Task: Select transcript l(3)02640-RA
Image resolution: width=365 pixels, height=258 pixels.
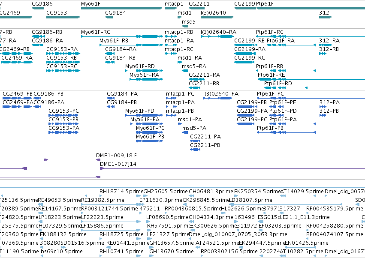Action: coord(217,36)
